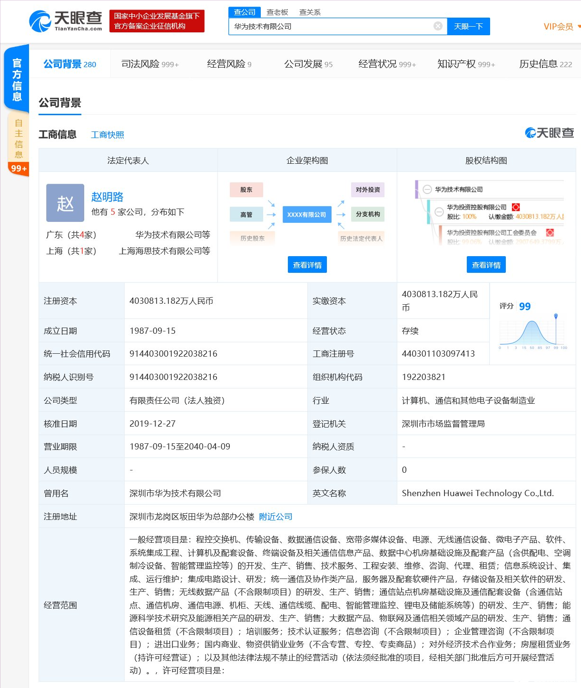Click the red icon beside 工会委员会 shareholder
Screen dimensions: 581x688
point(550,232)
